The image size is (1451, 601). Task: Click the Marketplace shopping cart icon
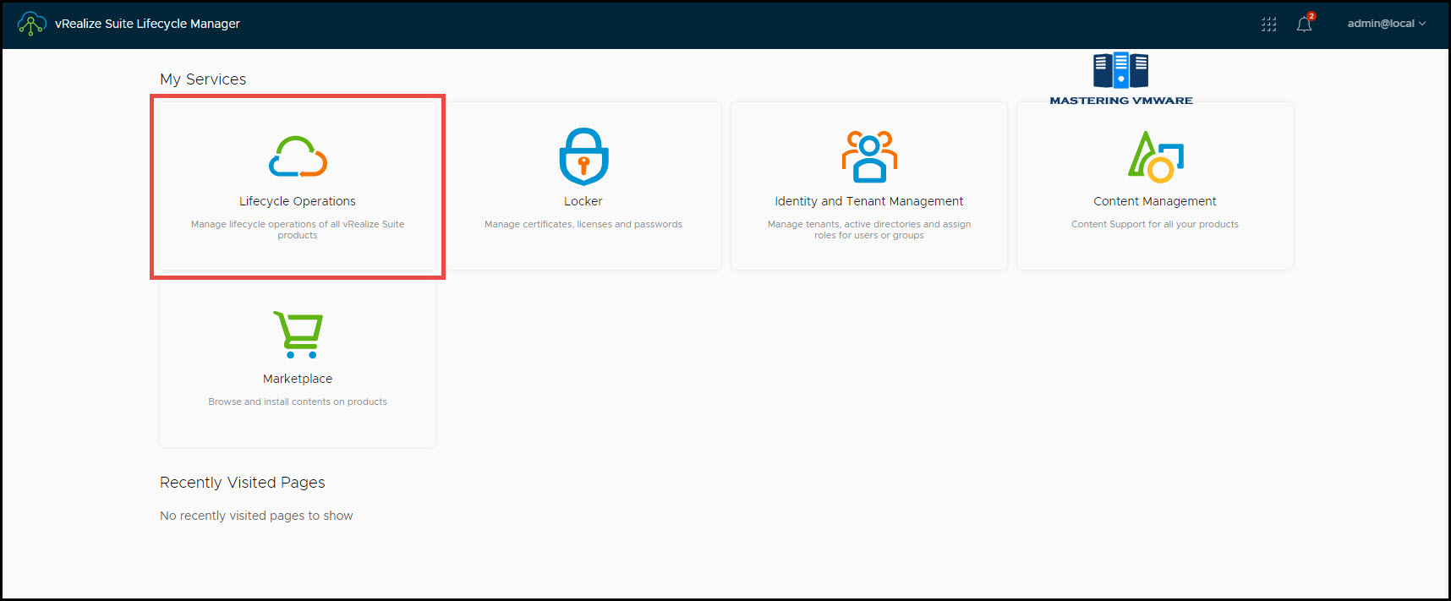[x=298, y=334]
